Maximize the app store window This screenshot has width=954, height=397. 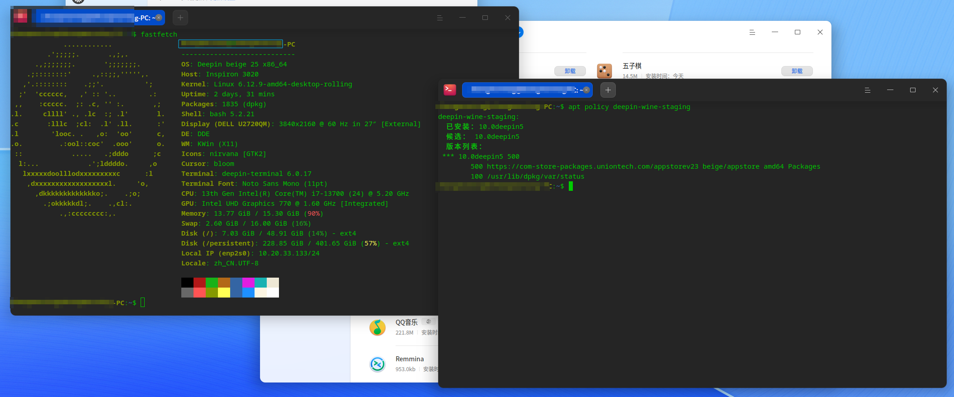pos(798,32)
